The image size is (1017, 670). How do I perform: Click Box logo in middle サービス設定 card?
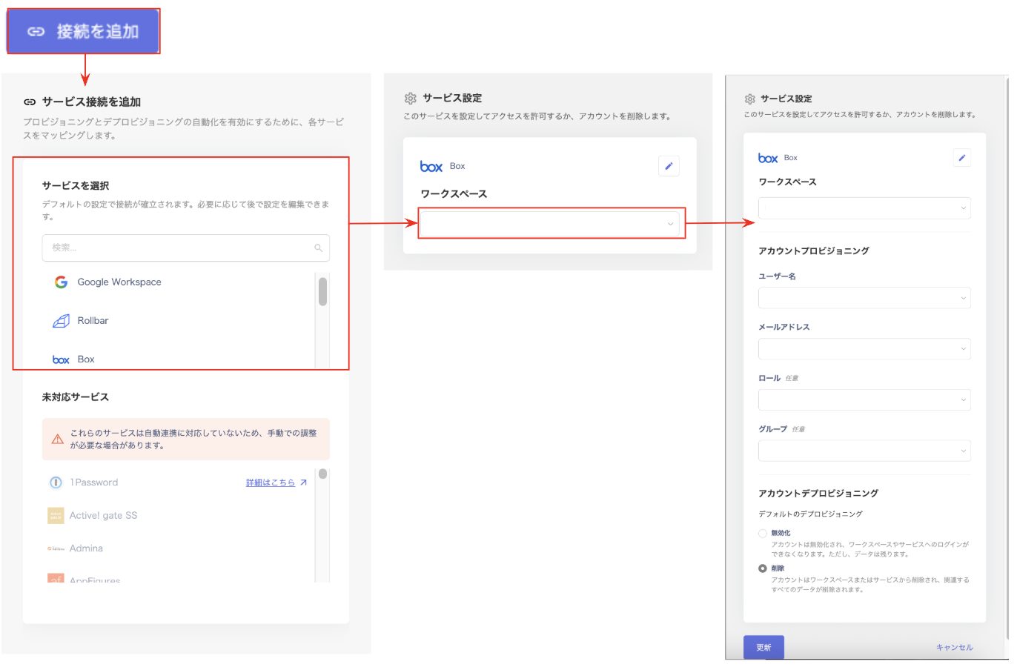pos(431,167)
